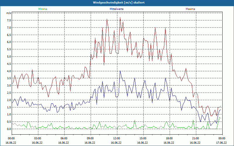The width and height of the screenshot is (234, 146).
Task: Click the 6,0 y-axis value
Action: pos(9,42)
